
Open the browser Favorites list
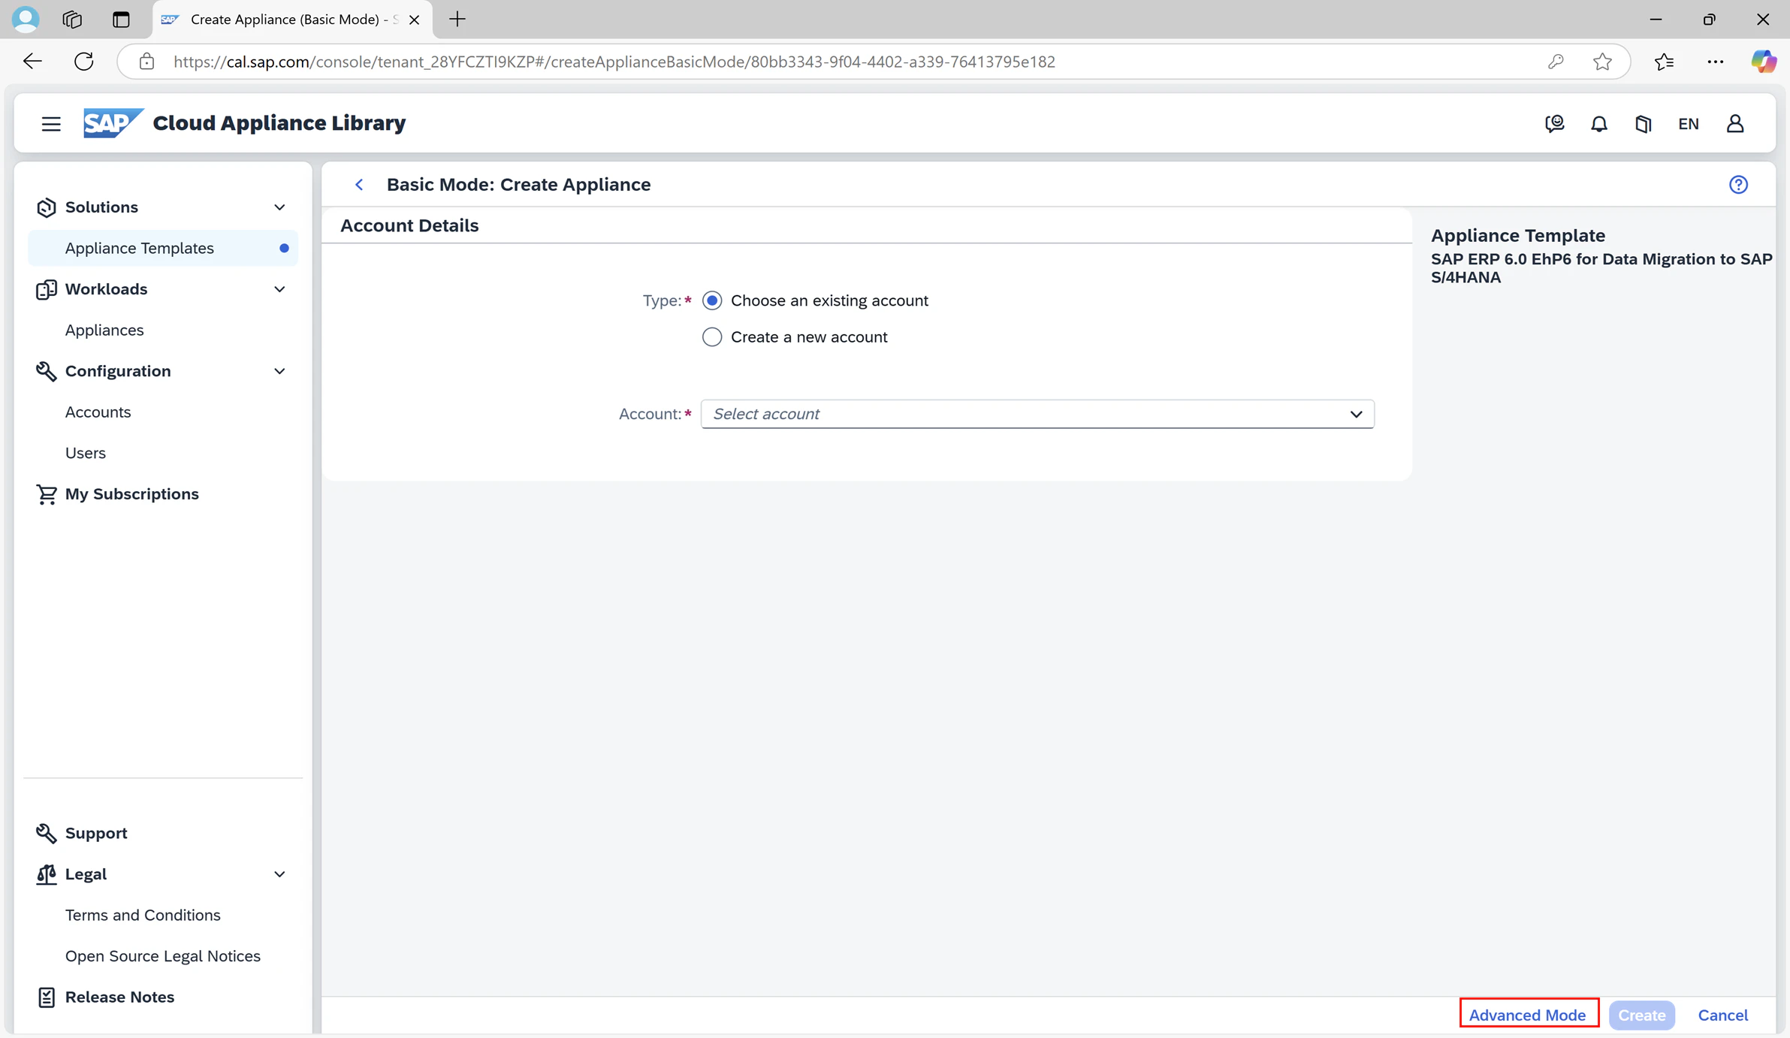(x=1665, y=62)
